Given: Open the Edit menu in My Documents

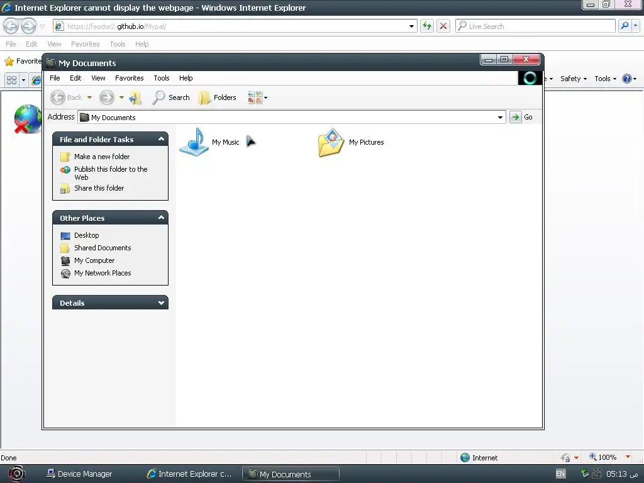Looking at the screenshot, I should tap(75, 78).
